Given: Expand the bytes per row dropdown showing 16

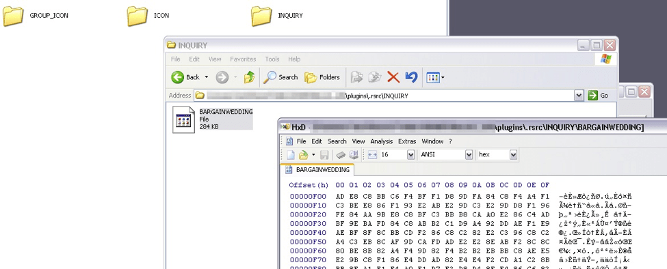Looking at the screenshot, I should point(410,155).
